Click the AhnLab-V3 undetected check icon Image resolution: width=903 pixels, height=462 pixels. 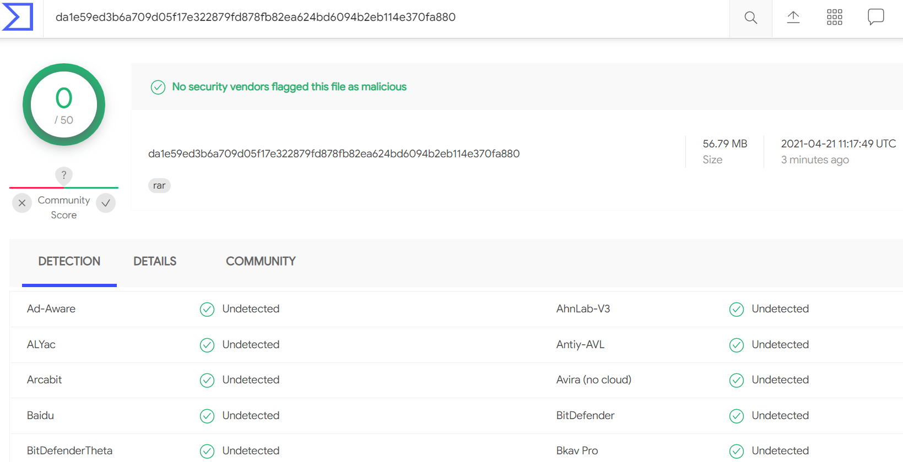[737, 309]
